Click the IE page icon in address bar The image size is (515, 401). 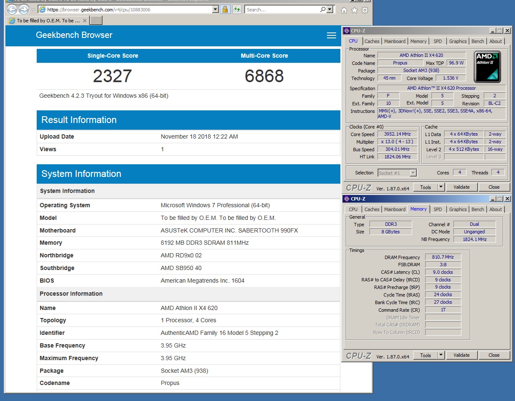click(42, 9)
